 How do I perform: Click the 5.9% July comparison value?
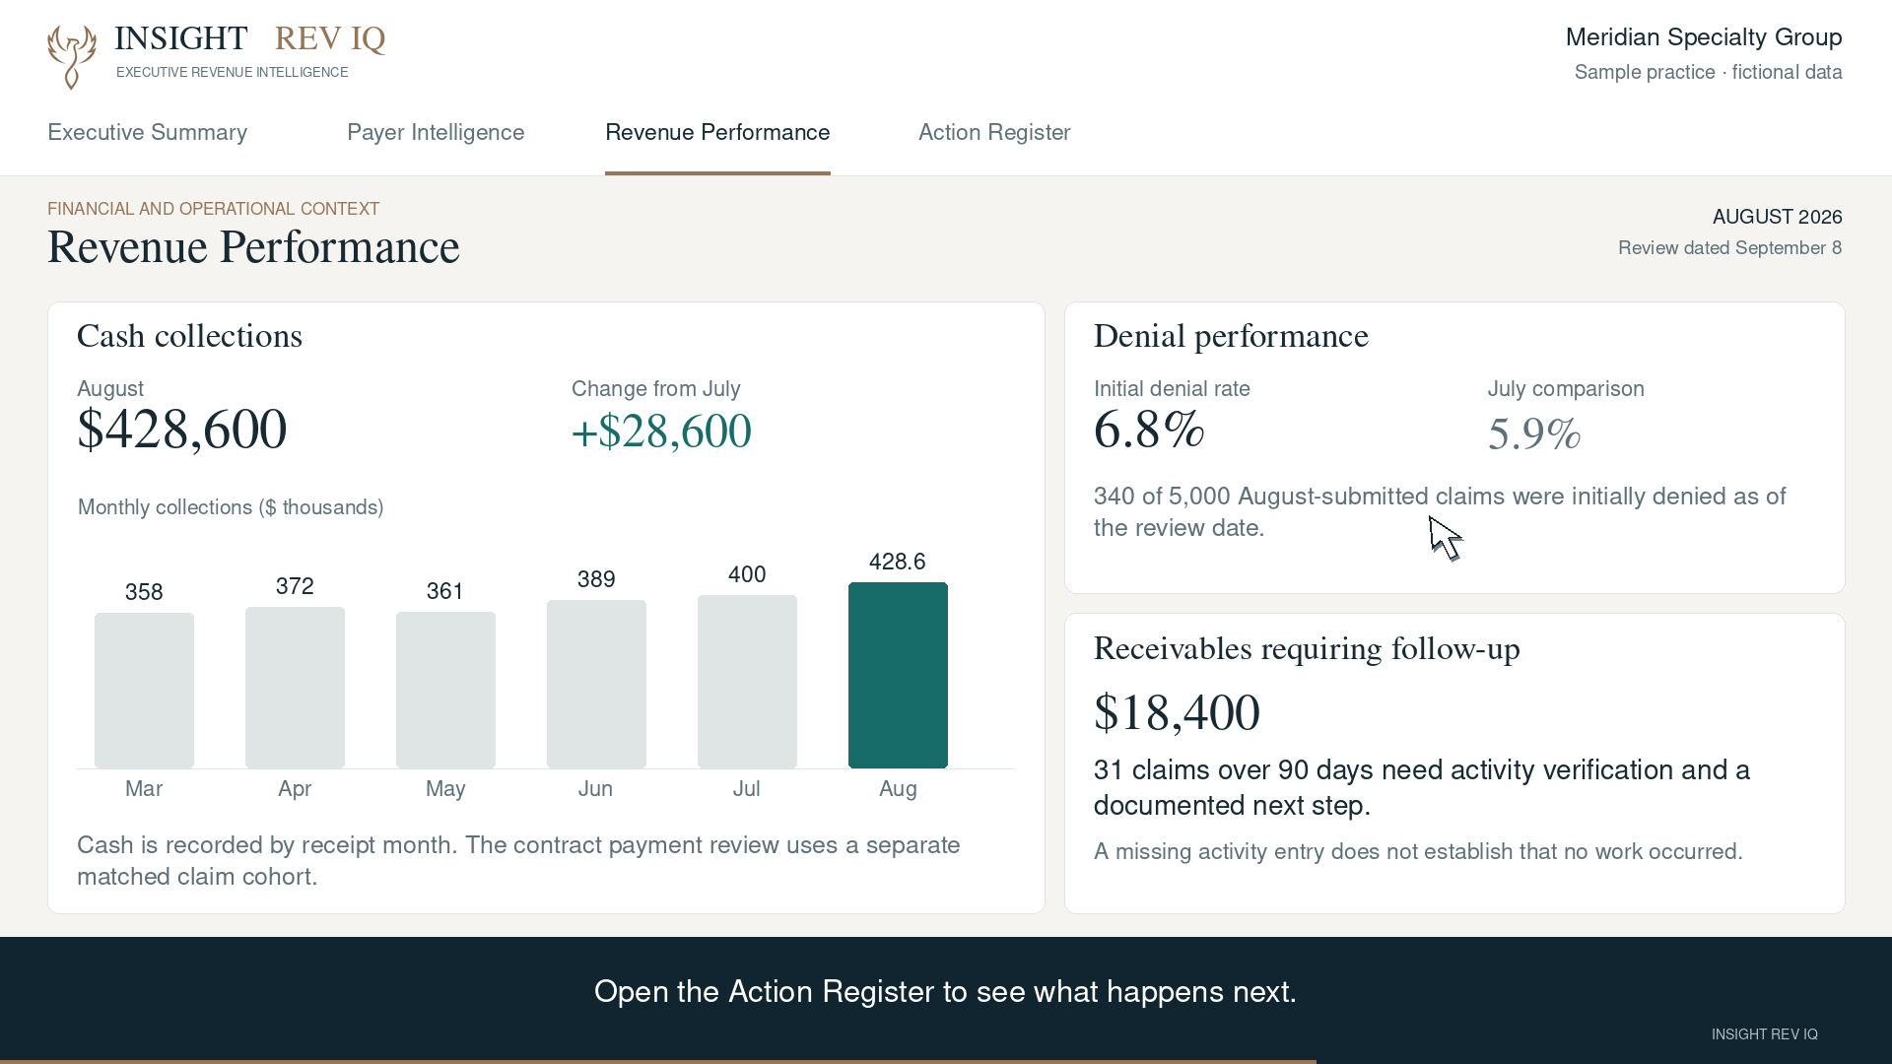[x=1534, y=433]
